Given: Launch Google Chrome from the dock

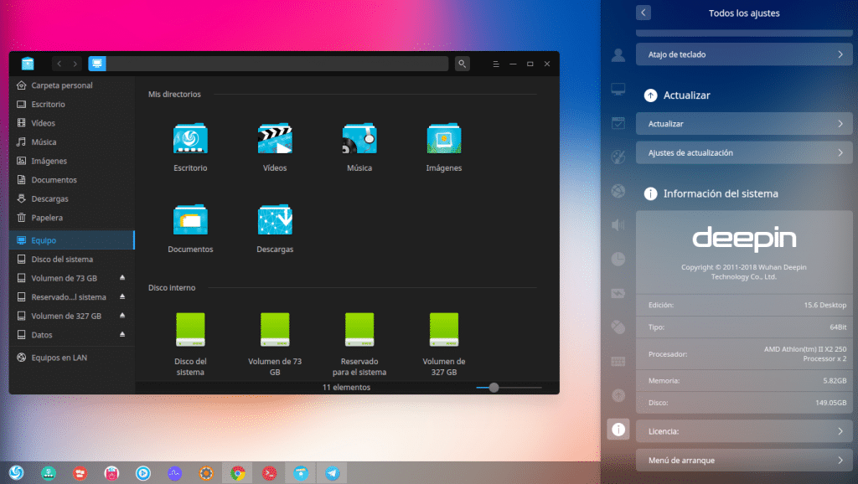Looking at the screenshot, I should coord(237,472).
